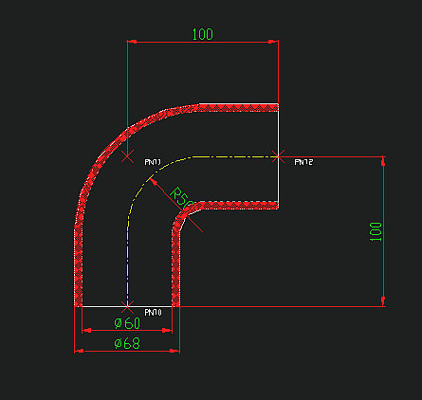Click the PNT0 point label
The width and height of the screenshot is (422, 400).
(154, 313)
